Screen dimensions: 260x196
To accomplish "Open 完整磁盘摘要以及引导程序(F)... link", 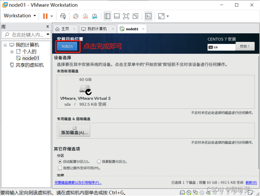I will 78,182.
